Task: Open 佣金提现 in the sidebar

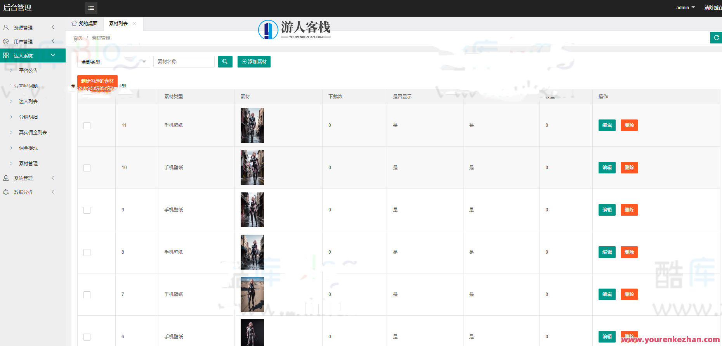Action: tap(28, 148)
